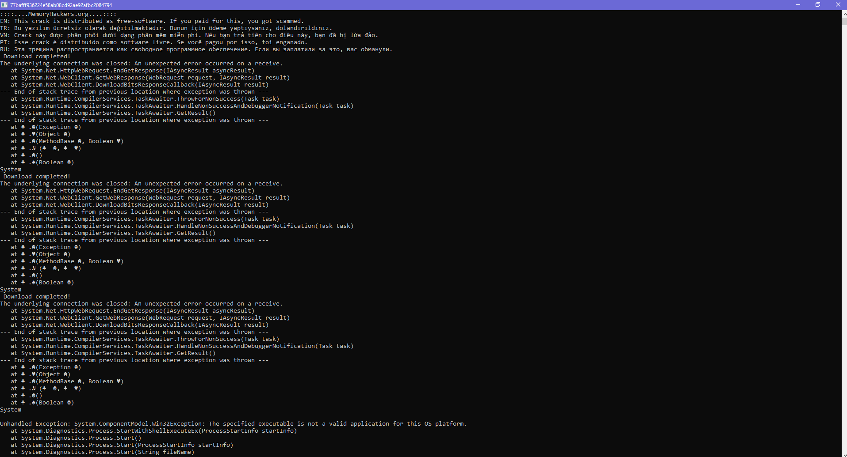Close the console window
Viewport: 847px width, 457px height.
(x=838, y=5)
